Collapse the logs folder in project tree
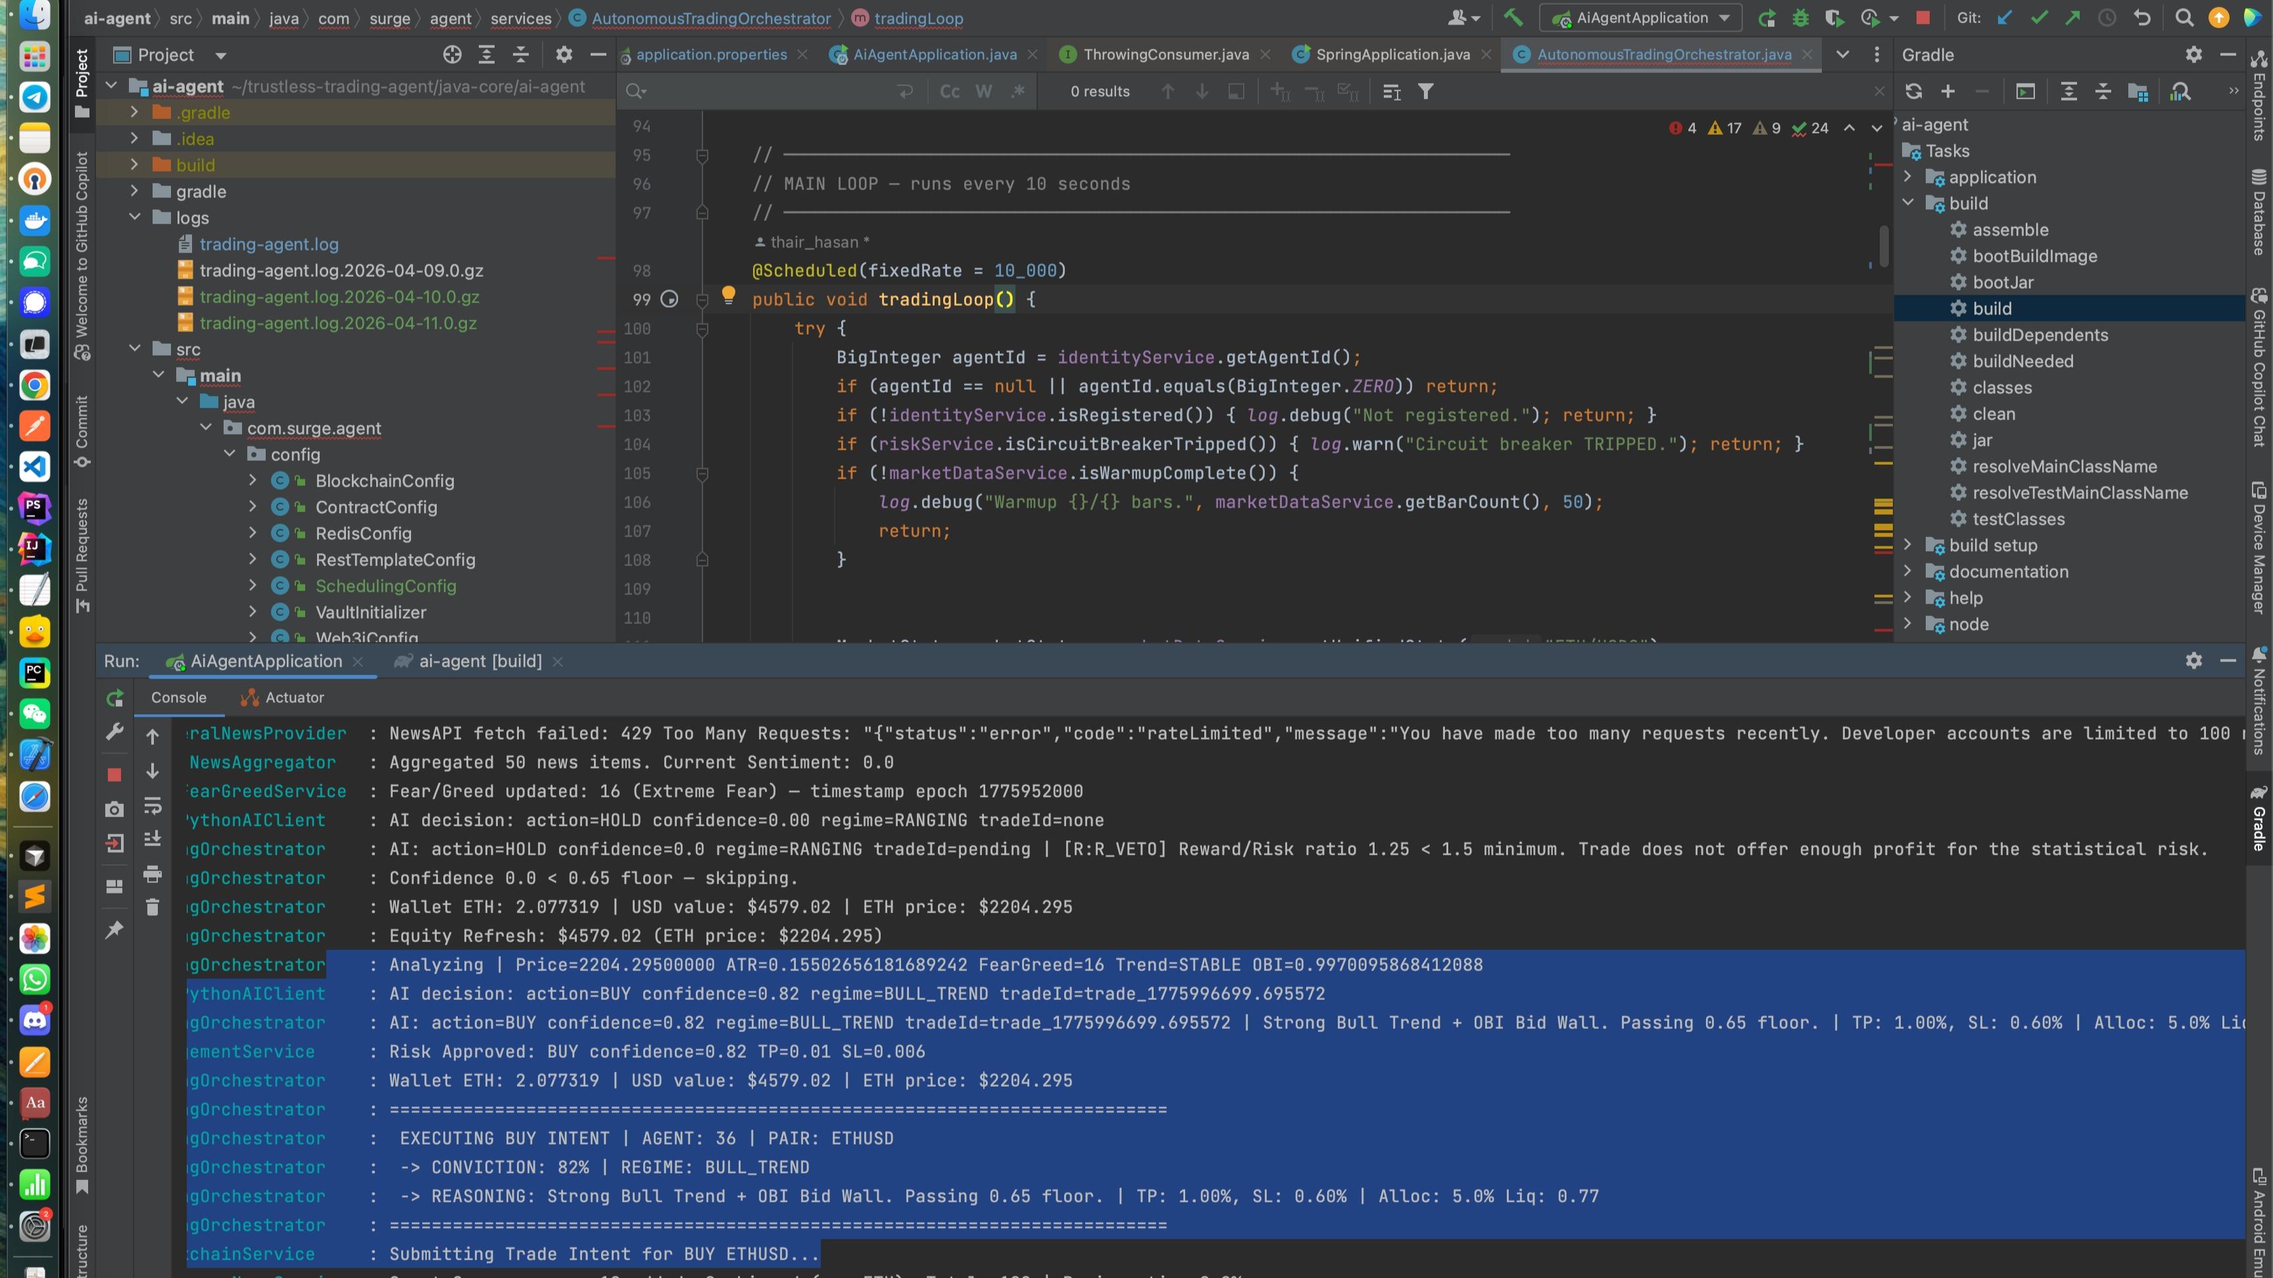Screen dimensions: 2273x1278 135,217
